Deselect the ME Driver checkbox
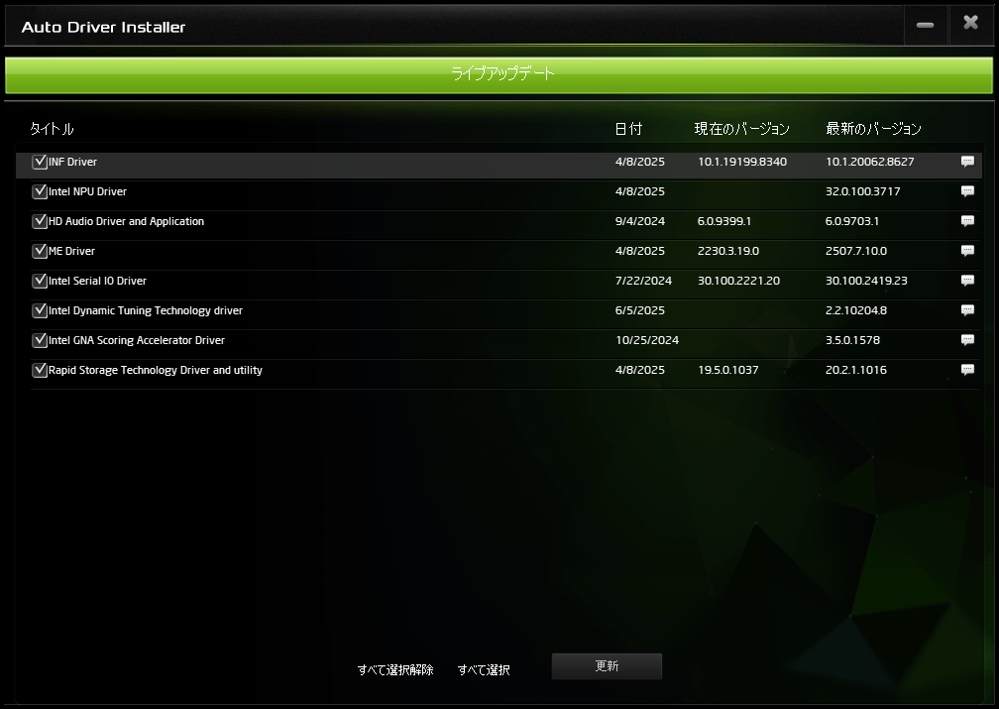The width and height of the screenshot is (999, 709). [40, 251]
